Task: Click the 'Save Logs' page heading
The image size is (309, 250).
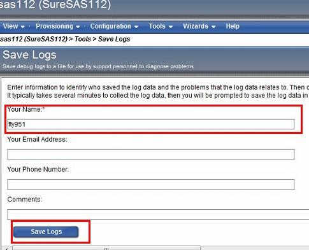Action: click(x=29, y=55)
